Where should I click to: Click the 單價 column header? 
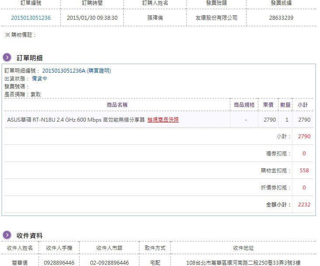(268, 105)
